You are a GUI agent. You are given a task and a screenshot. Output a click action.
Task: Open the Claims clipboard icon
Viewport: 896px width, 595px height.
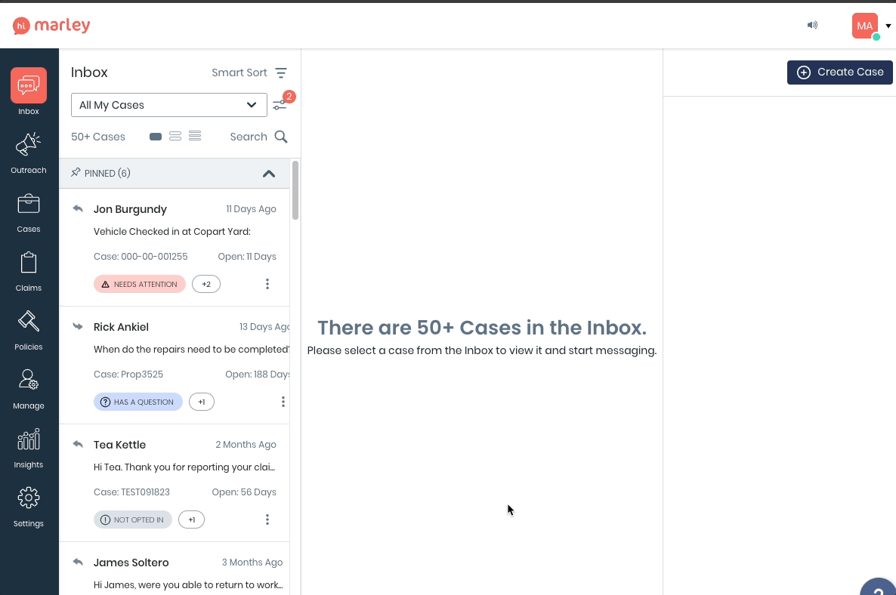[x=29, y=263]
